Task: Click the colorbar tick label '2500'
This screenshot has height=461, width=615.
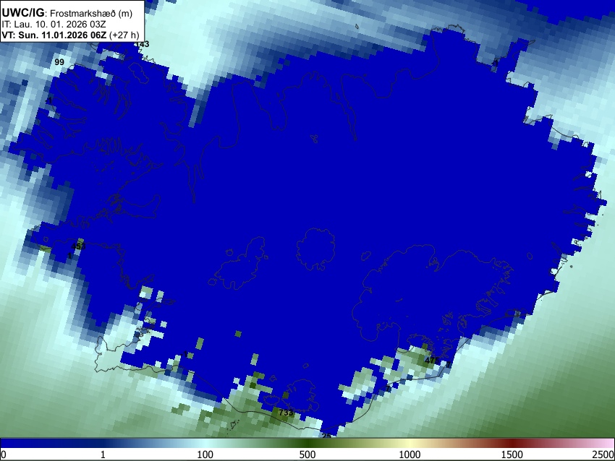Action: [x=603, y=454]
